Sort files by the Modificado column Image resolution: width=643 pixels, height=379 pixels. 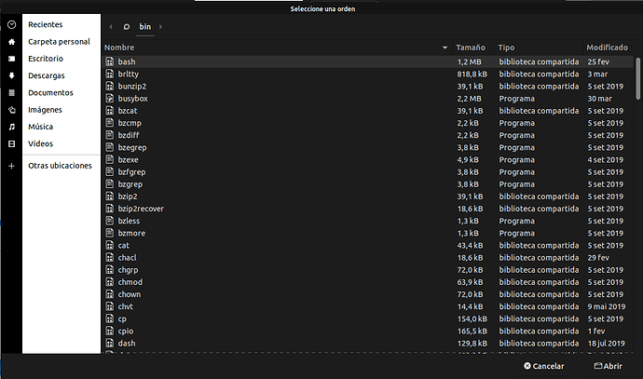pos(607,47)
